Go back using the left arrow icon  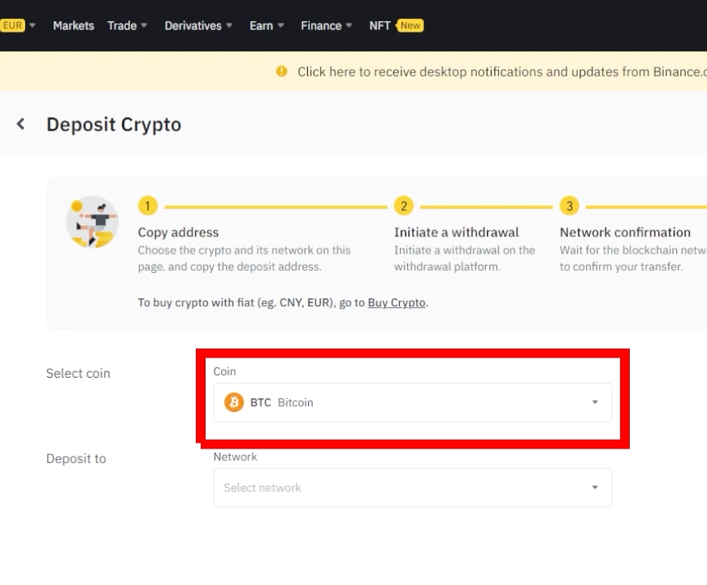(21, 124)
